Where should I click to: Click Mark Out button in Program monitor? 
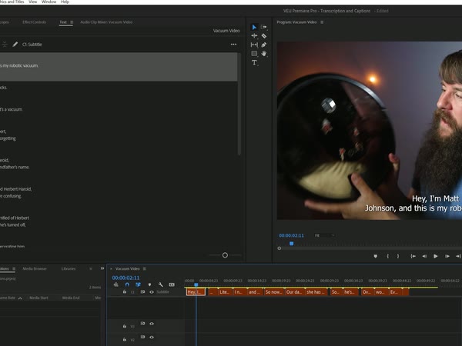[398, 256]
